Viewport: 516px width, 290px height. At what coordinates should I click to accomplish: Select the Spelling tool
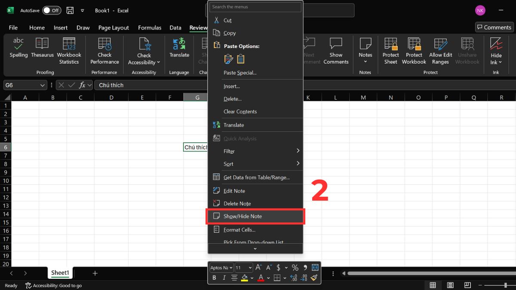[18, 48]
